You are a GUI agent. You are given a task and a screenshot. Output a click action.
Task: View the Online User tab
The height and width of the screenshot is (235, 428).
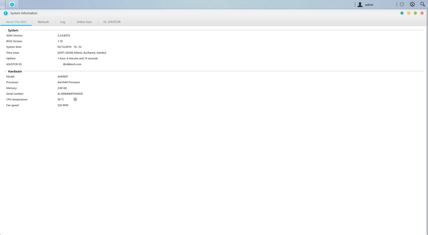84,22
